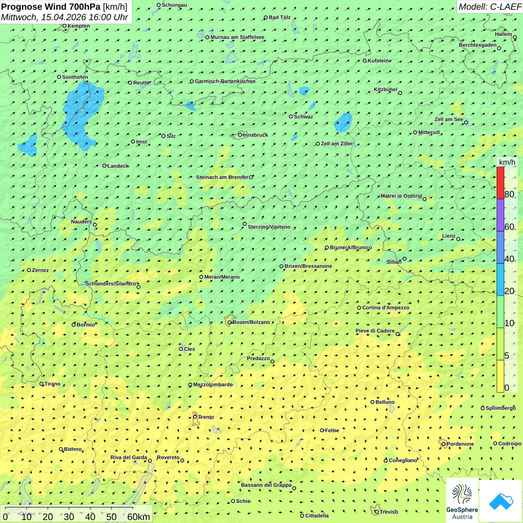Select the Treviso city label
523x523 pixels.
pos(389,512)
